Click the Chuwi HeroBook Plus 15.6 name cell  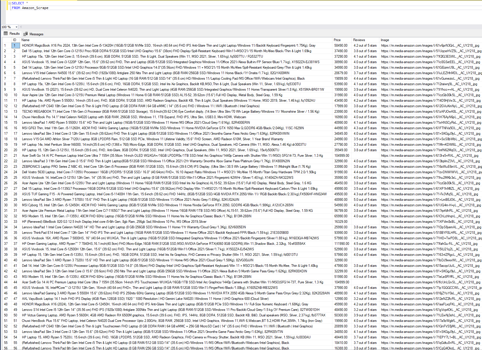[176, 321]
